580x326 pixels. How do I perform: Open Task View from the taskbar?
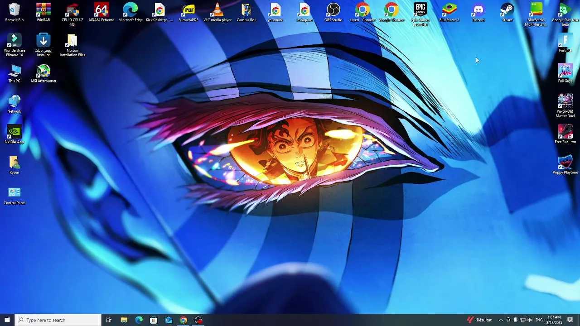(109, 320)
